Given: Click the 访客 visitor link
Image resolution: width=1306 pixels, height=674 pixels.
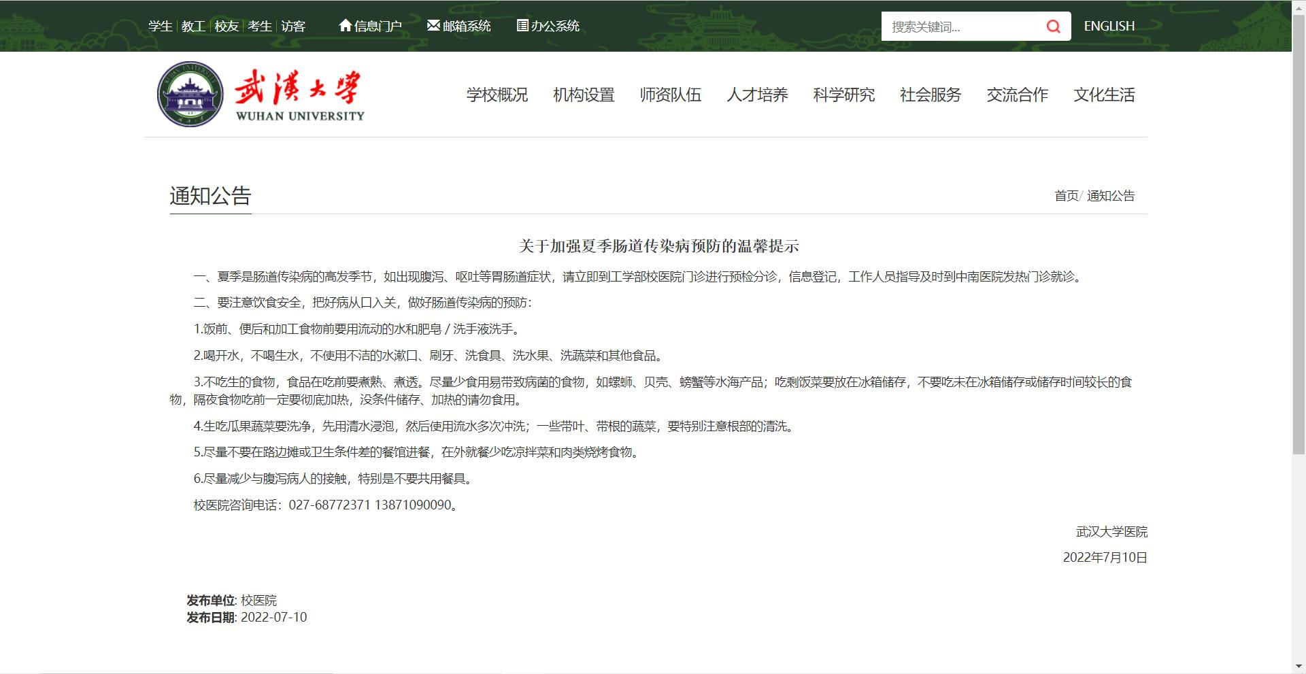Looking at the screenshot, I should pos(293,26).
